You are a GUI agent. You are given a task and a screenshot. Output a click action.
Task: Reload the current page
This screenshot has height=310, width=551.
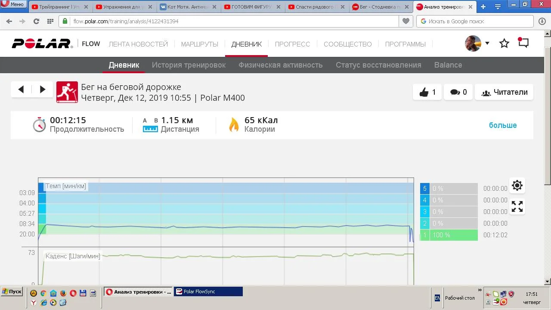[36, 21]
